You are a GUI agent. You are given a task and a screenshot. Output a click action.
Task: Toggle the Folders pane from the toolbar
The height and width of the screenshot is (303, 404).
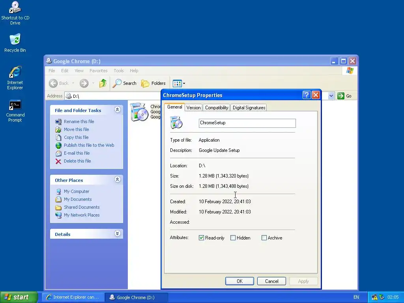[153, 83]
